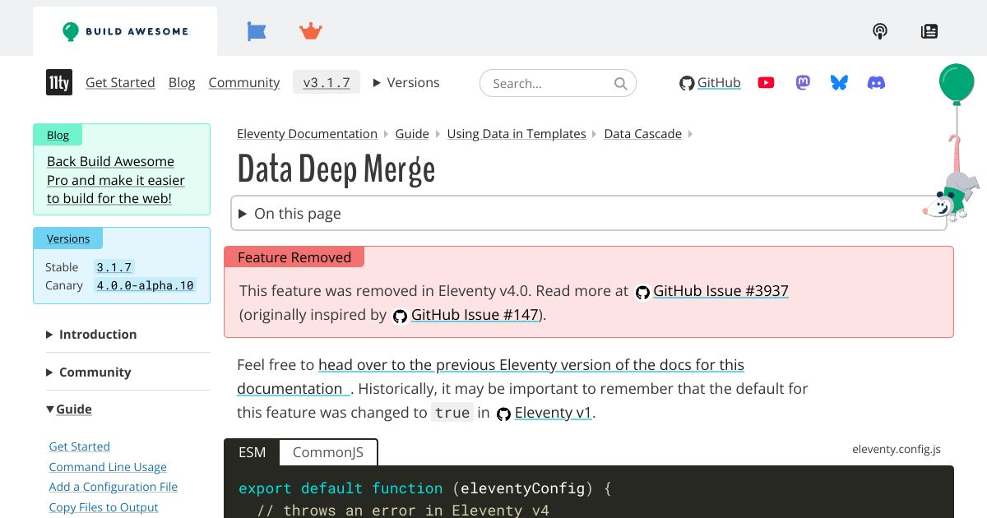The image size is (987, 518).
Task: Switch to the CommonJS code tab
Action: pos(328,452)
